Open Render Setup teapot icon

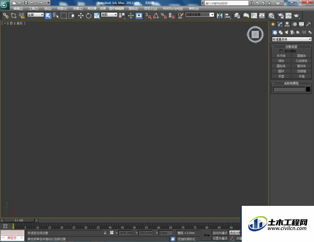click(280, 16)
